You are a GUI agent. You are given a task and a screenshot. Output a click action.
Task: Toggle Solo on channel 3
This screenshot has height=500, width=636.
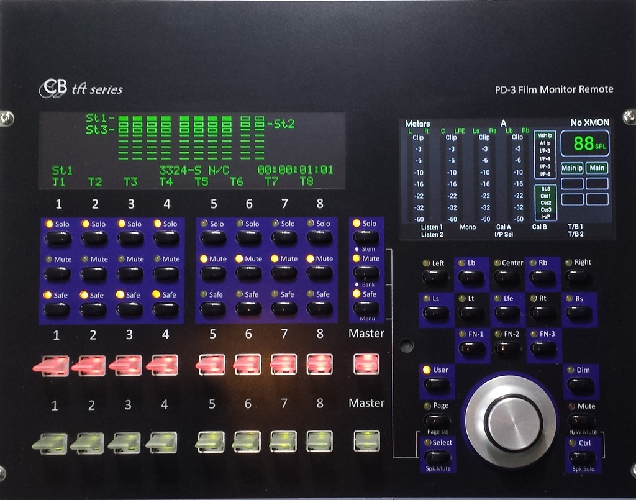(130, 238)
